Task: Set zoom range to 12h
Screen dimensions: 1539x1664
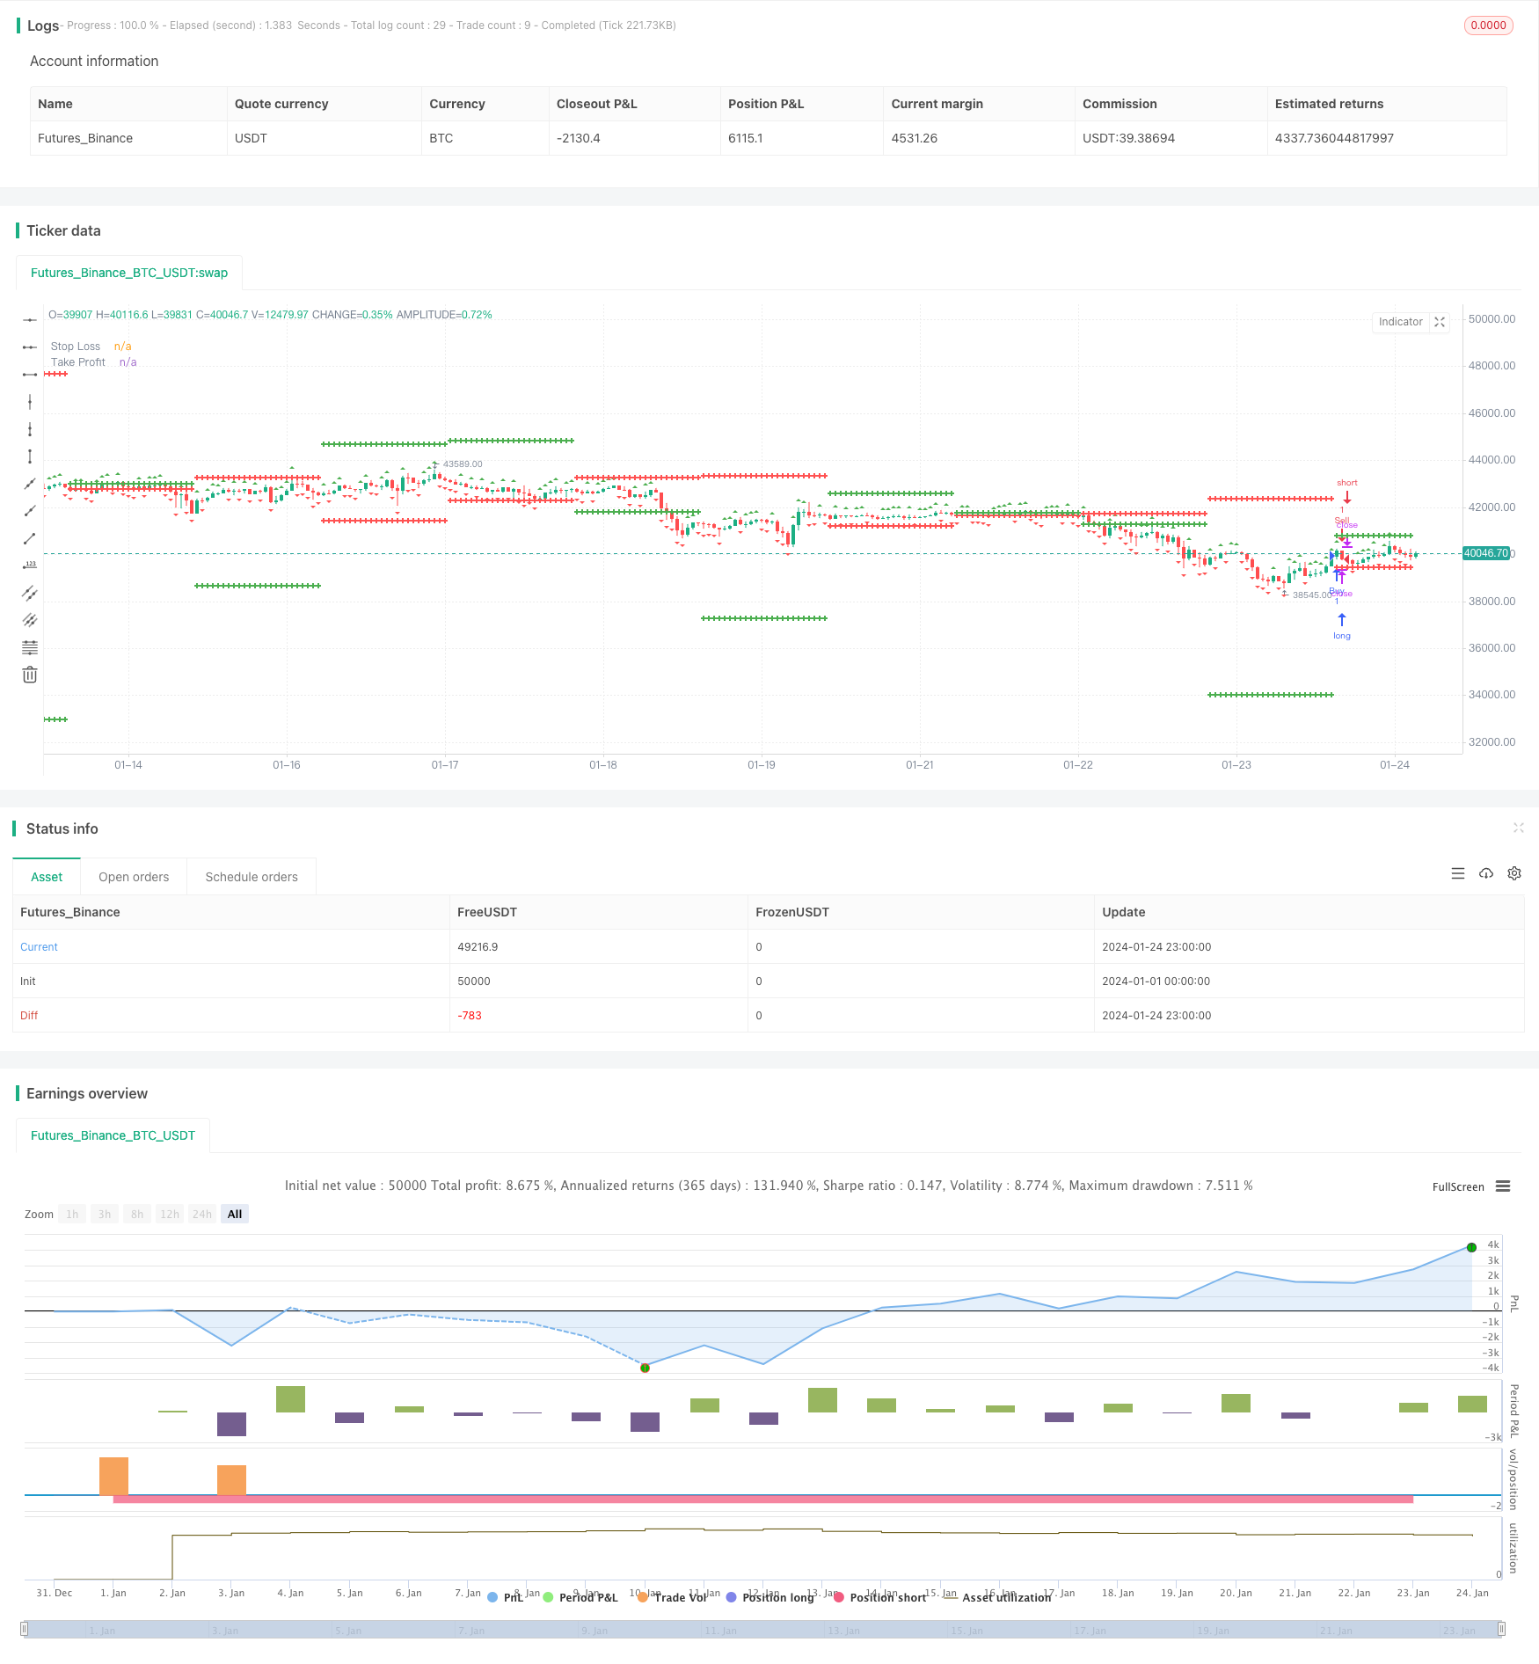Action: click(x=170, y=1214)
